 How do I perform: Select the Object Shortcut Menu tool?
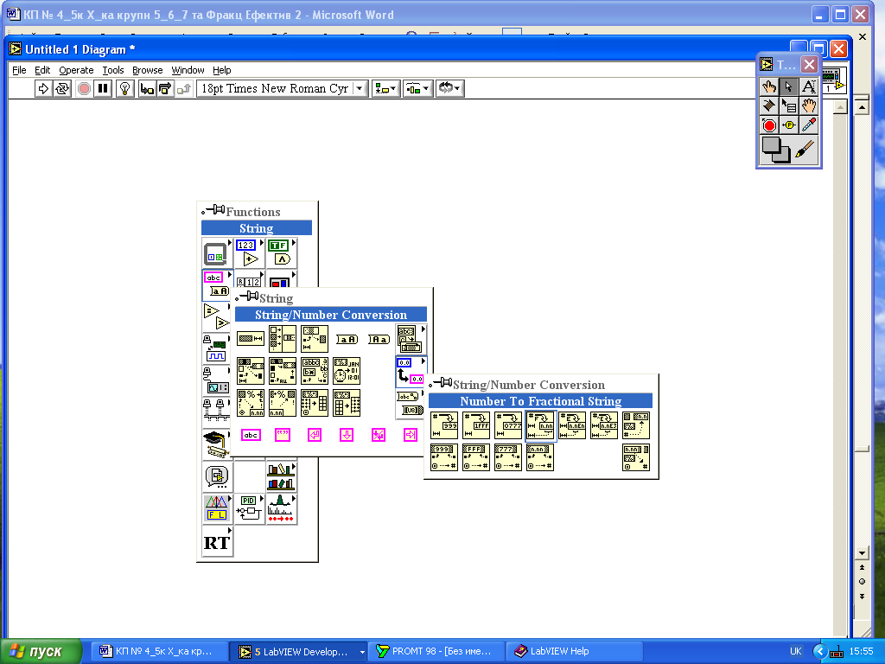tap(788, 105)
